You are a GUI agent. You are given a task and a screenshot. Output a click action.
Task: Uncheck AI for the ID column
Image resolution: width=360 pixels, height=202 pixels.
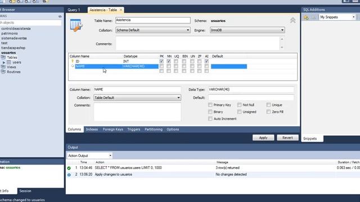pyautogui.click(x=206, y=61)
